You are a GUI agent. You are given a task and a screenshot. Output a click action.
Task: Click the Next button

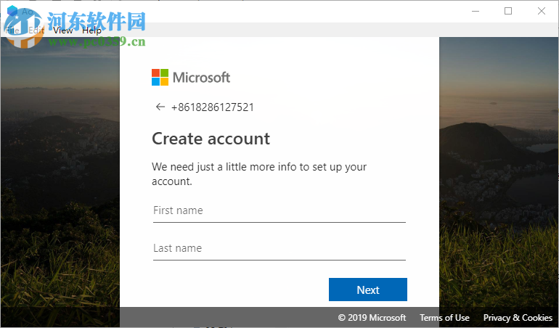[x=367, y=290]
